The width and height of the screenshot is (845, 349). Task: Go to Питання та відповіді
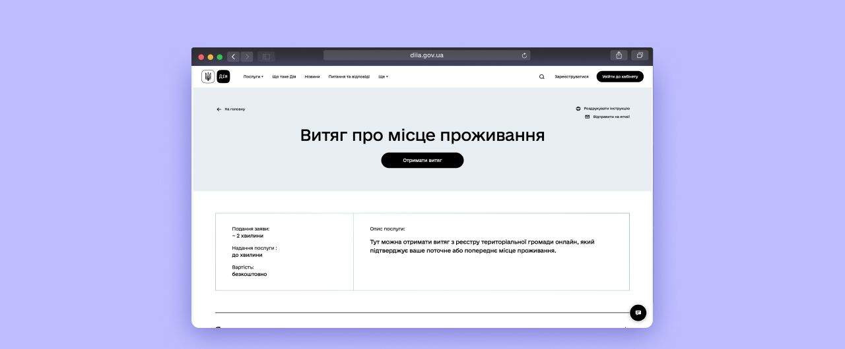349,76
